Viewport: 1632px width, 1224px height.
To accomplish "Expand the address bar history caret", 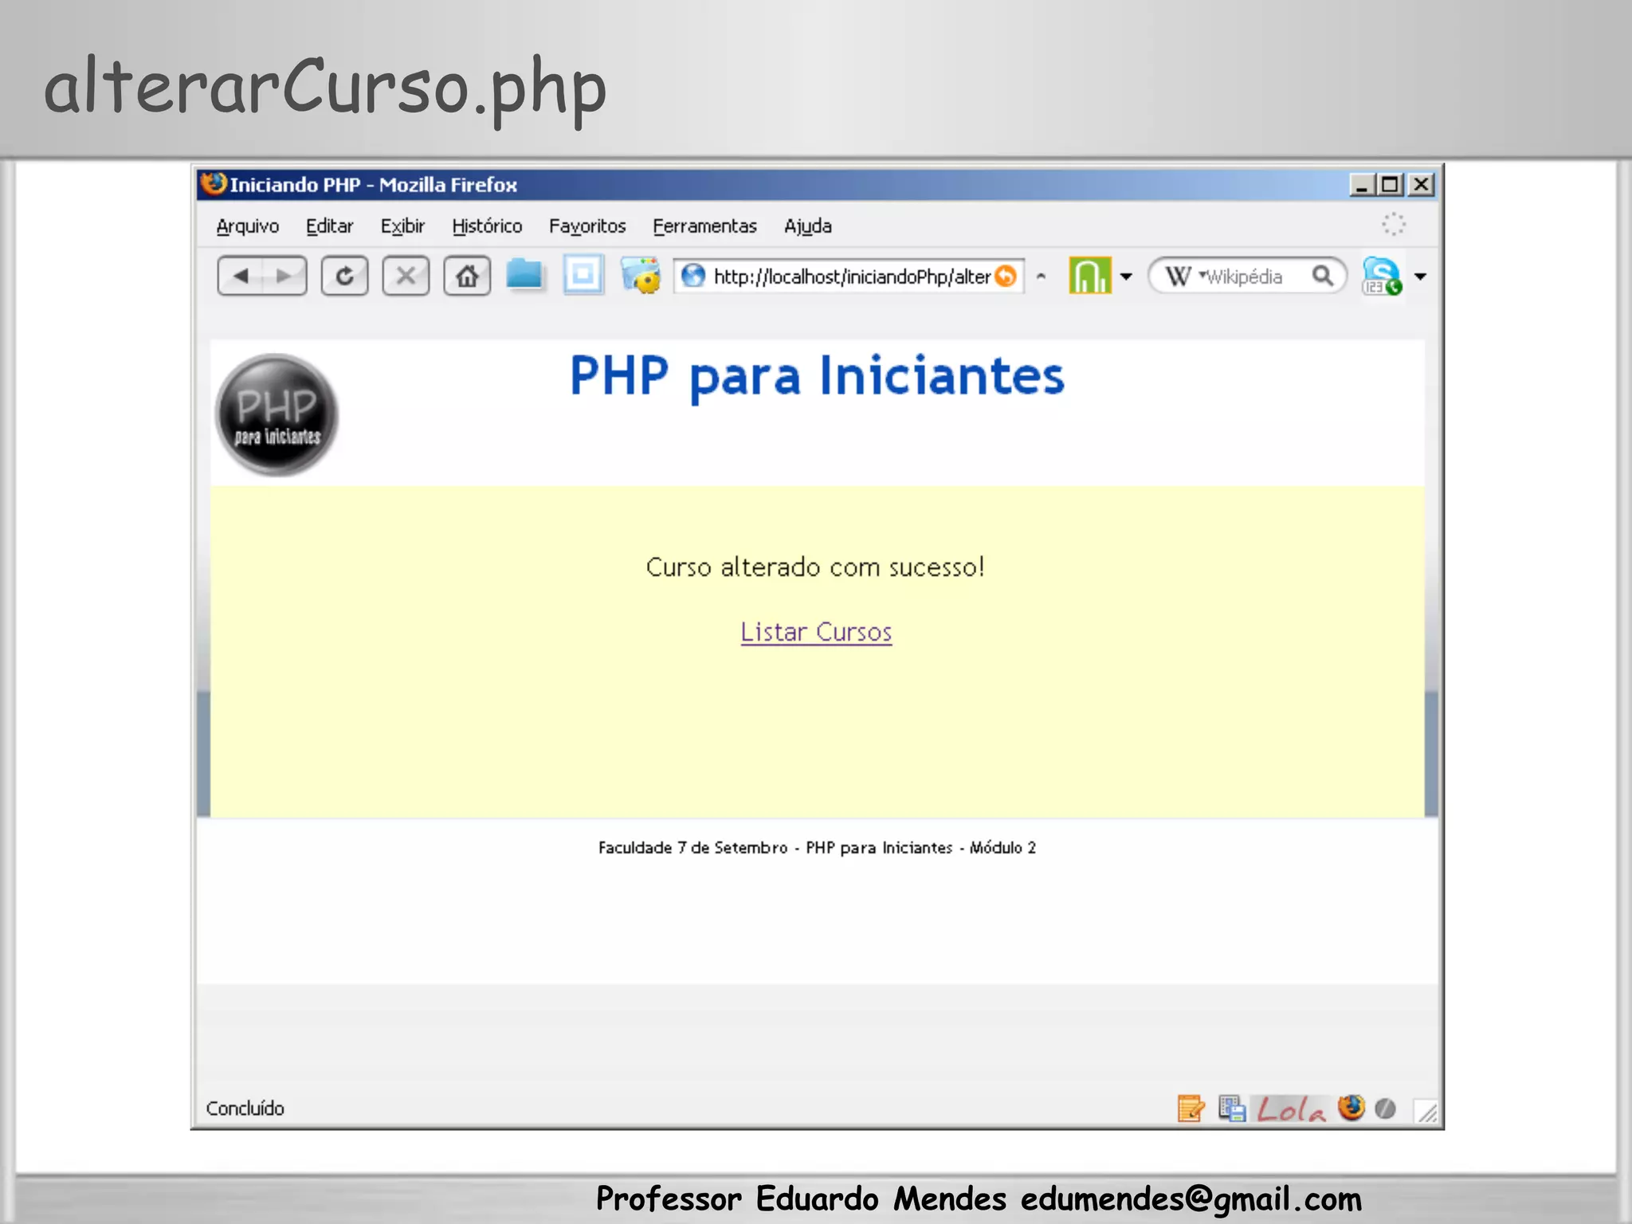I will click(1041, 277).
